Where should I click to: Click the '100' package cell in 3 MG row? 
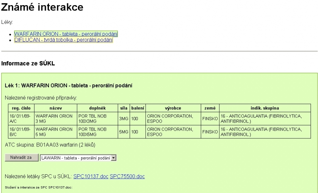click(x=138, y=119)
